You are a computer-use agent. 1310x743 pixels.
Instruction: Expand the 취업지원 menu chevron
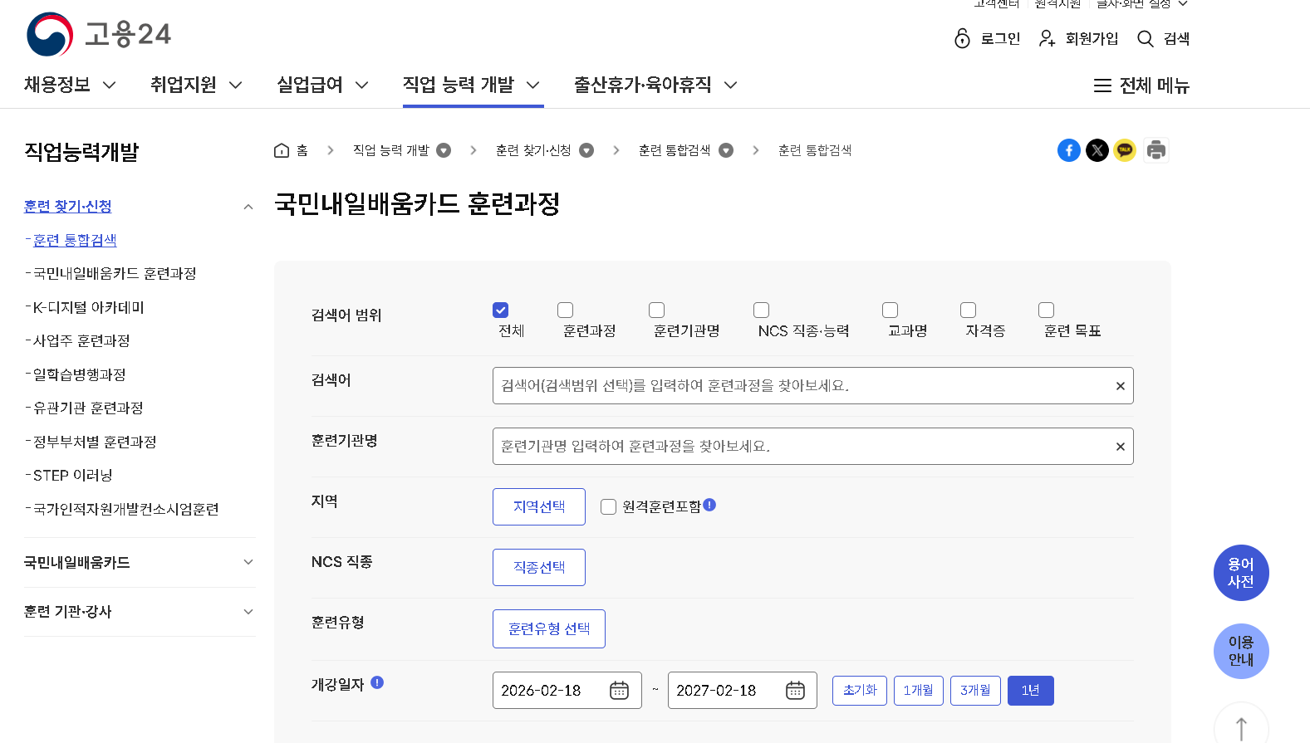235,85
